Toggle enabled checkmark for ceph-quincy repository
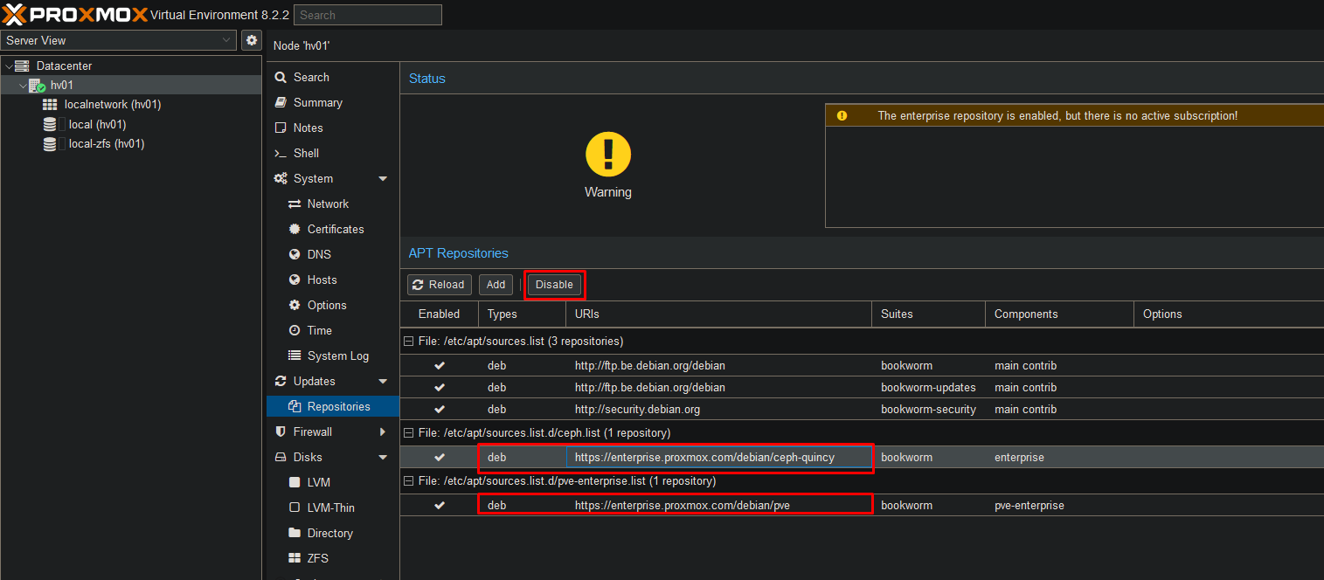Screen dimensions: 1324x580 click(x=440, y=457)
